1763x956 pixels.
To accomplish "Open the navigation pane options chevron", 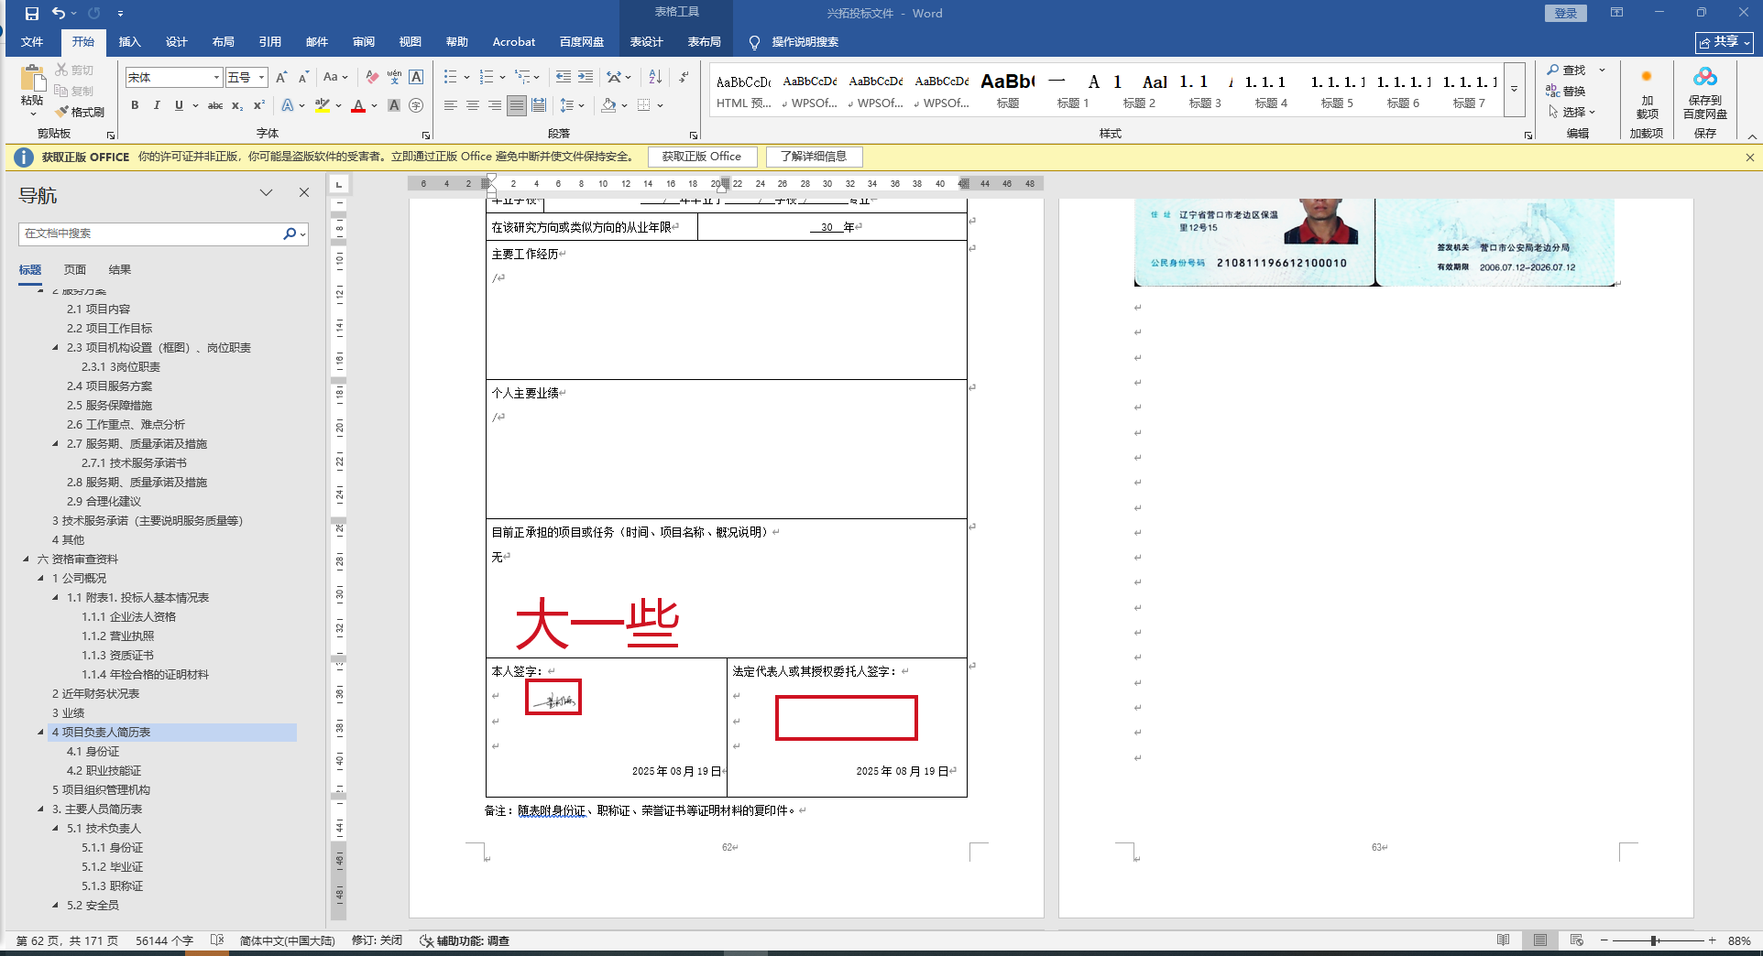I will point(266,192).
